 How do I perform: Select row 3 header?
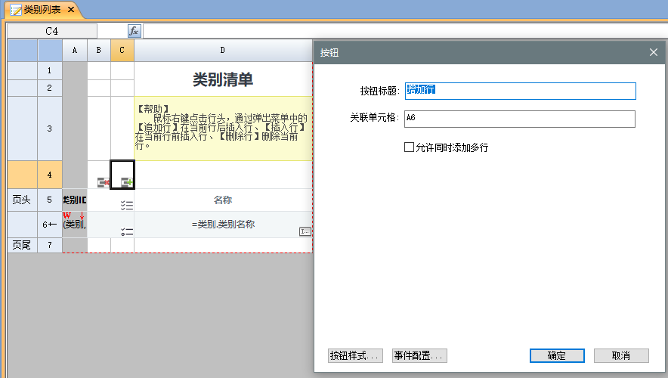[x=49, y=129]
